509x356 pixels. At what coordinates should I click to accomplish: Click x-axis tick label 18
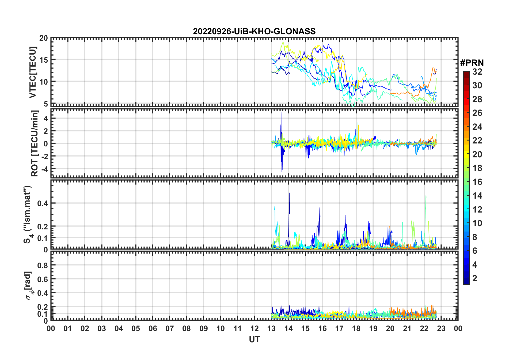(x=356, y=328)
